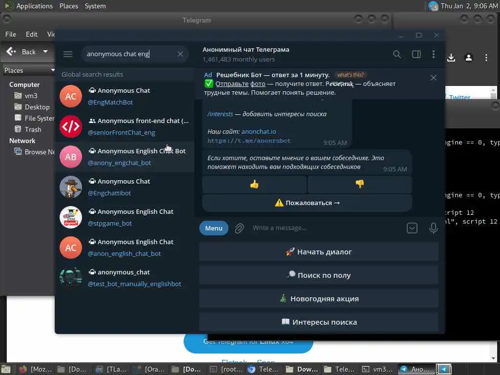Click the notification tray icon in top panel
Image resolution: width=500 pixels, height=375 pixels.
[433, 6]
